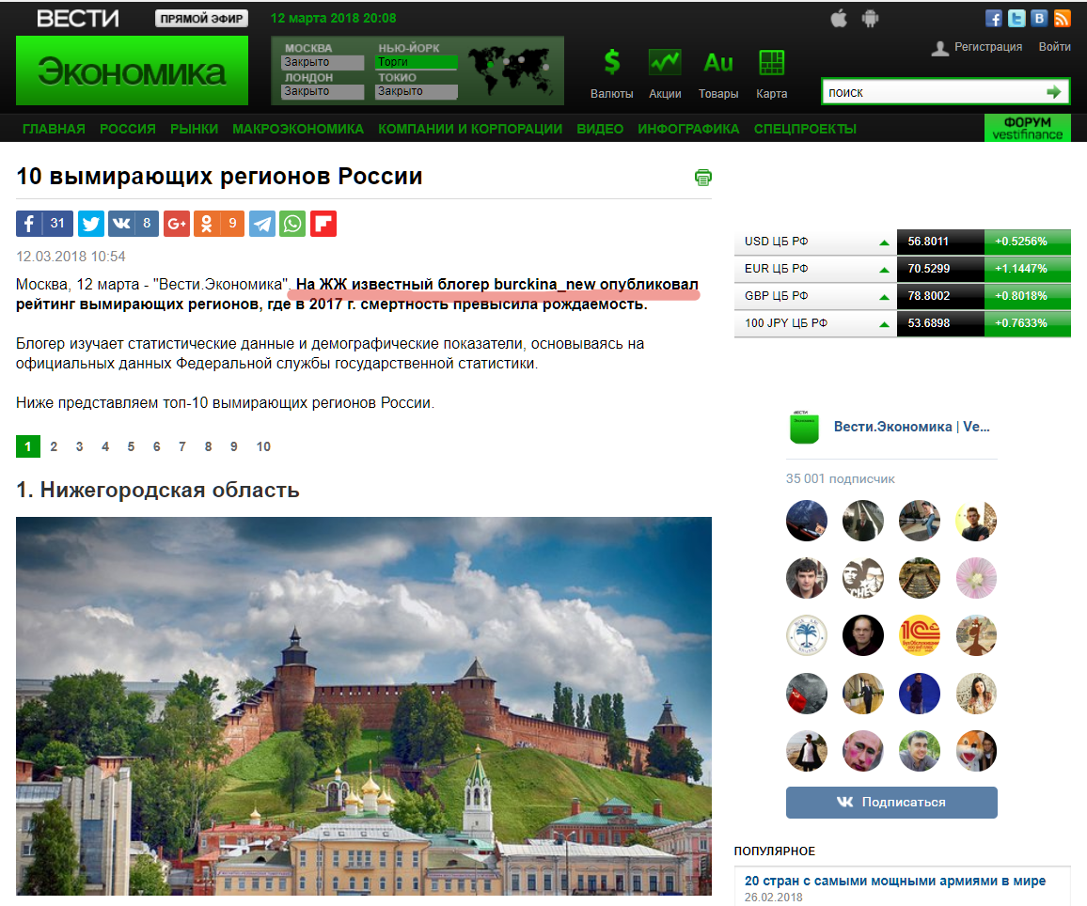Jump to page 10 of the list
The width and height of the screenshot is (1087, 906).
coord(263,446)
